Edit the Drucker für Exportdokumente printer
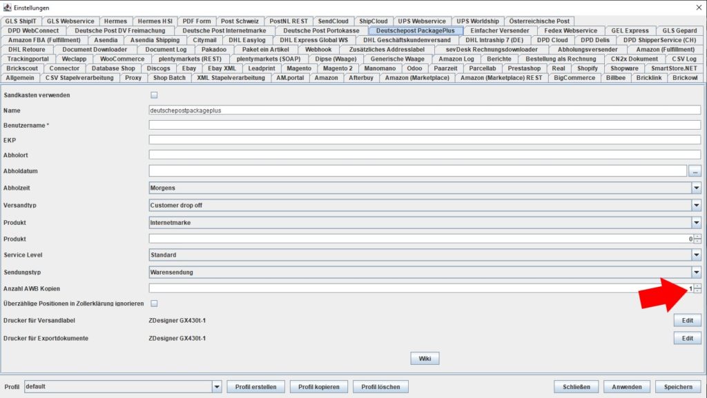The width and height of the screenshot is (707, 398). click(687, 338)
